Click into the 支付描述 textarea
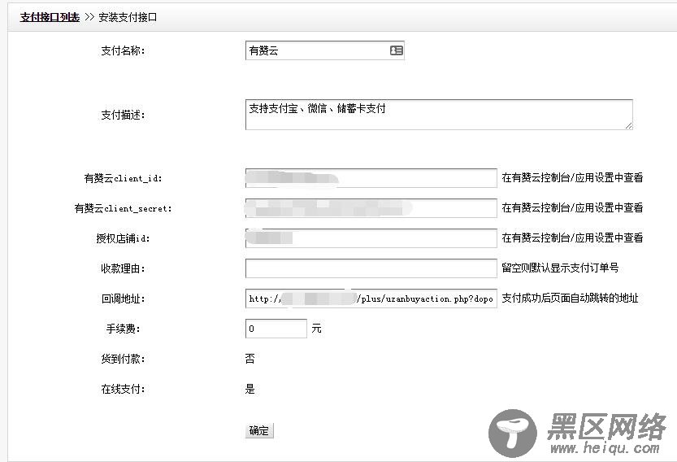 point(439,115)
